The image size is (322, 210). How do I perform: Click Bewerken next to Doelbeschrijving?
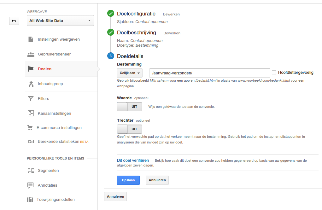tap(172, 33)
